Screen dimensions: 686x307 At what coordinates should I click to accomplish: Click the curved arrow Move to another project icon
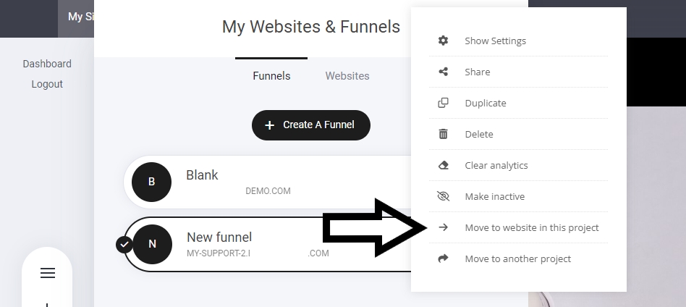click(444, 258)
